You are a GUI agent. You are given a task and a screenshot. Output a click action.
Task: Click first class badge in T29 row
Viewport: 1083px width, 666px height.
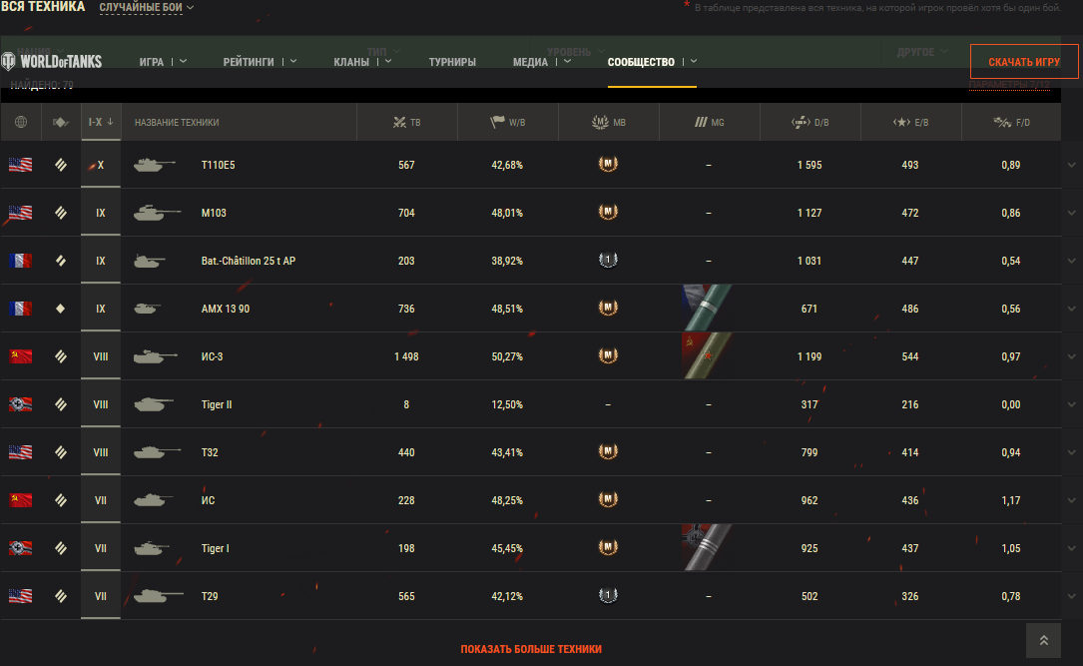[608, 595]
